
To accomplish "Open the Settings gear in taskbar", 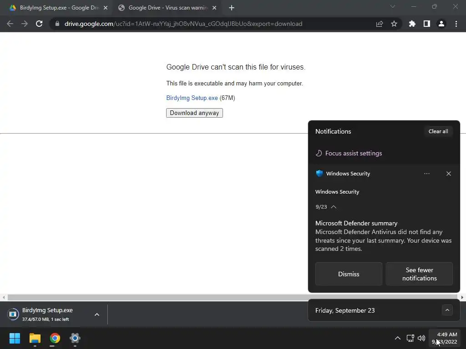I will (75, 338).
